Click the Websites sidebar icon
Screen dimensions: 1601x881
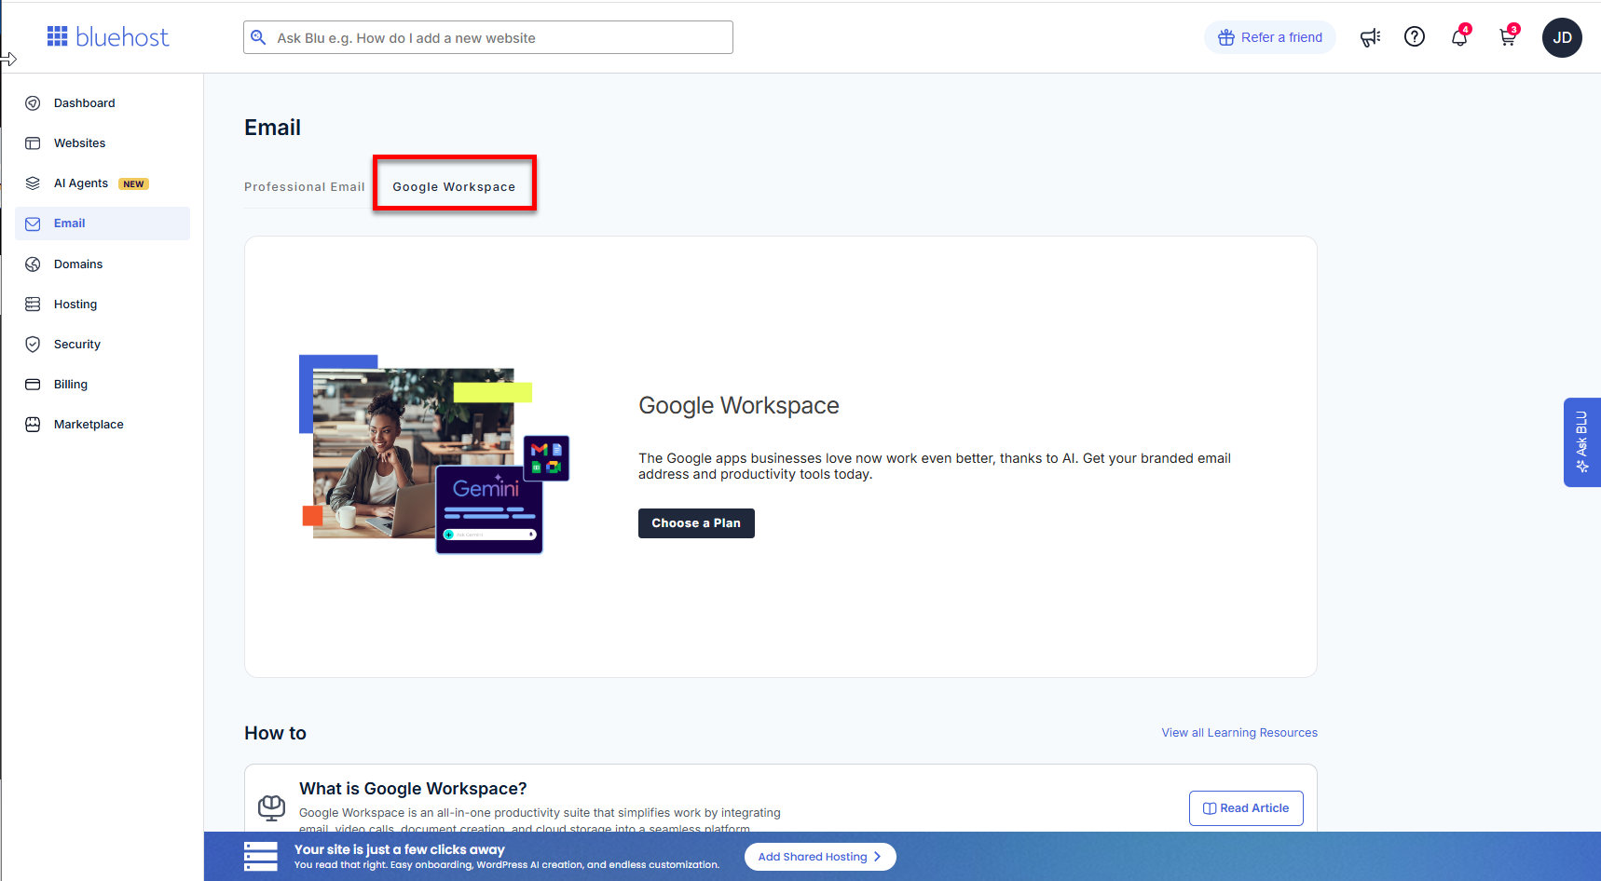click(33, 143)
